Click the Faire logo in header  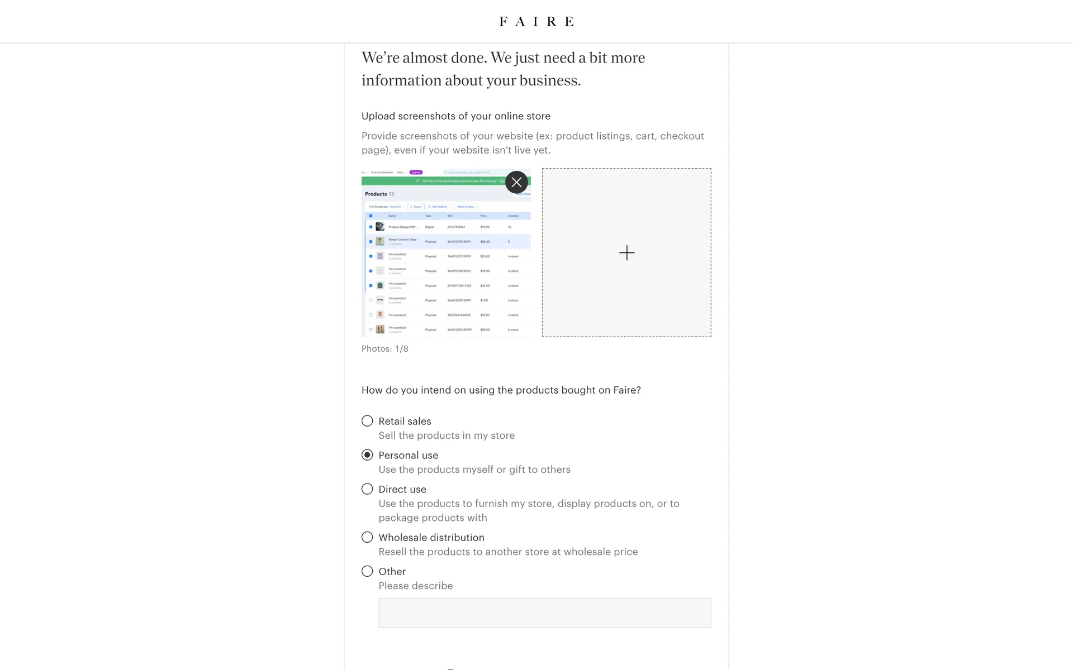pos(536,21)
